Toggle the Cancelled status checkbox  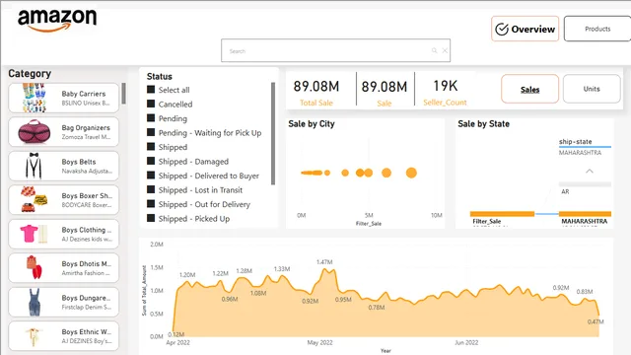[x=151, y=104]
